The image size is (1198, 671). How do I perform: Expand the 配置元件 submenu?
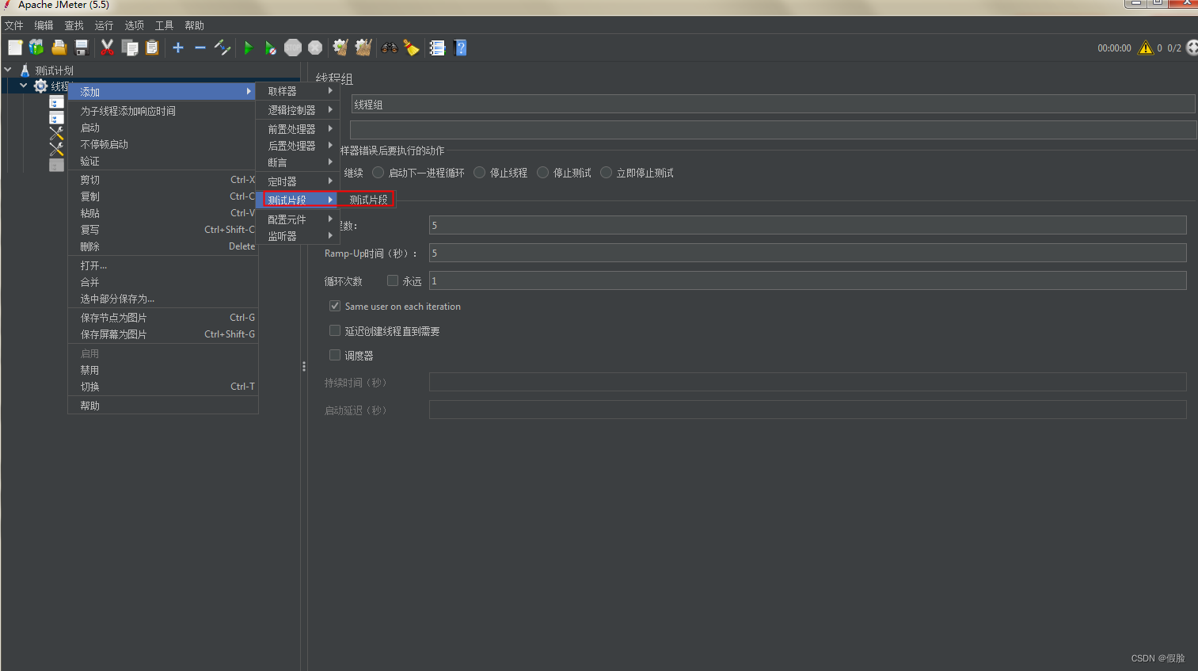(298, 219)
